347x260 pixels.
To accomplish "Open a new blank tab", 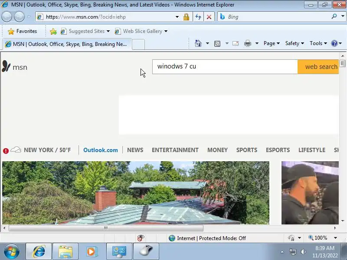I will point(138,44).
